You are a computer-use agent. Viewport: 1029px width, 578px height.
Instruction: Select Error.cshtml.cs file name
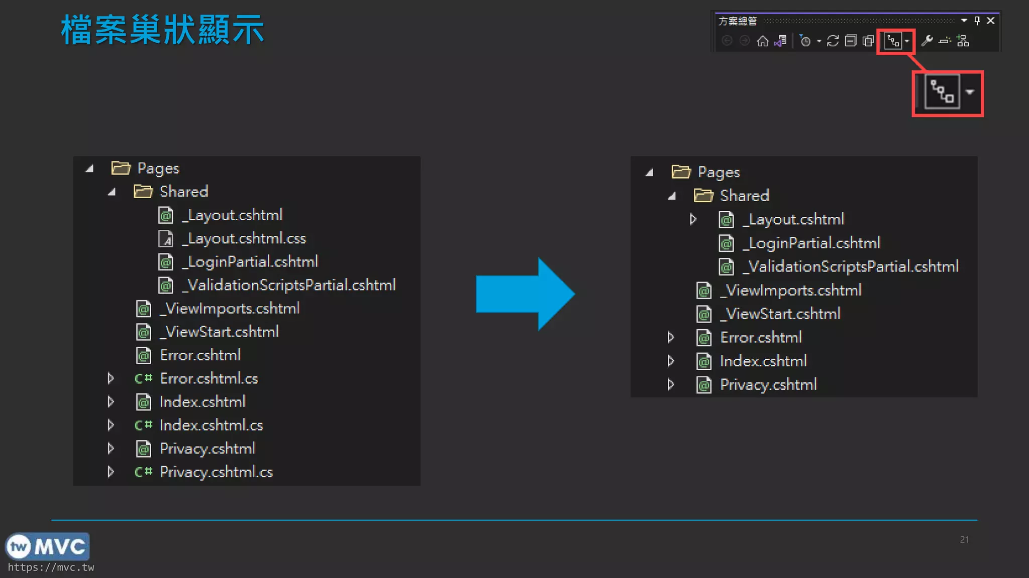point(209,378)
